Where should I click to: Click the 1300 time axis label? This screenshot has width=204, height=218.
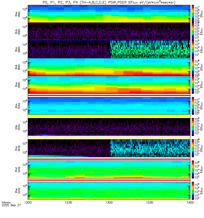click(109, 202)
